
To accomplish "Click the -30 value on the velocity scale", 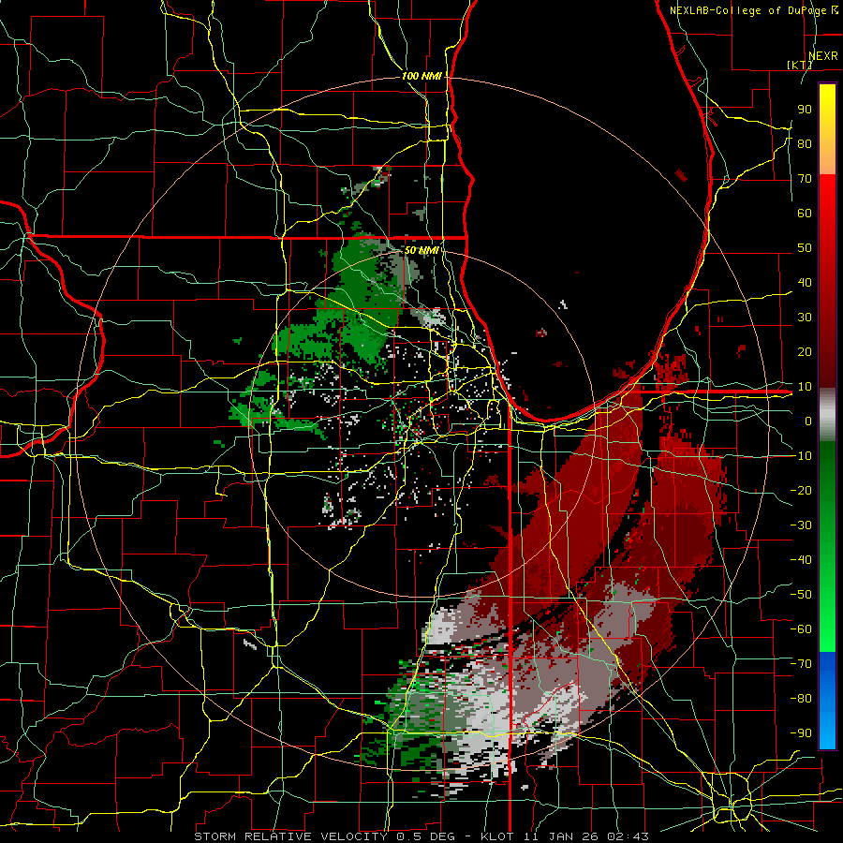I will pyautogui.click(x=801, y=525).
